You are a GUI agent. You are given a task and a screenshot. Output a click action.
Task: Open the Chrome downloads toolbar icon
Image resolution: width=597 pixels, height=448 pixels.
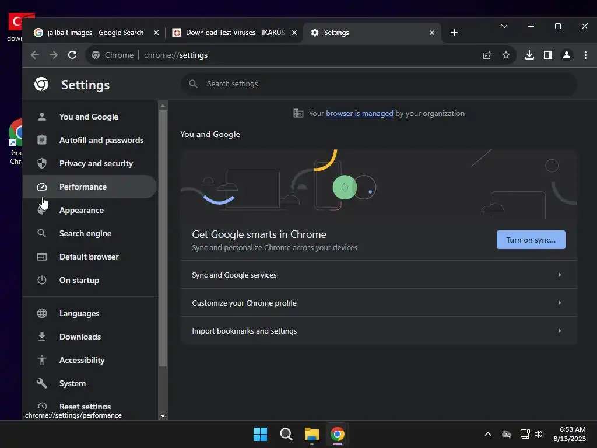[529, 55]
